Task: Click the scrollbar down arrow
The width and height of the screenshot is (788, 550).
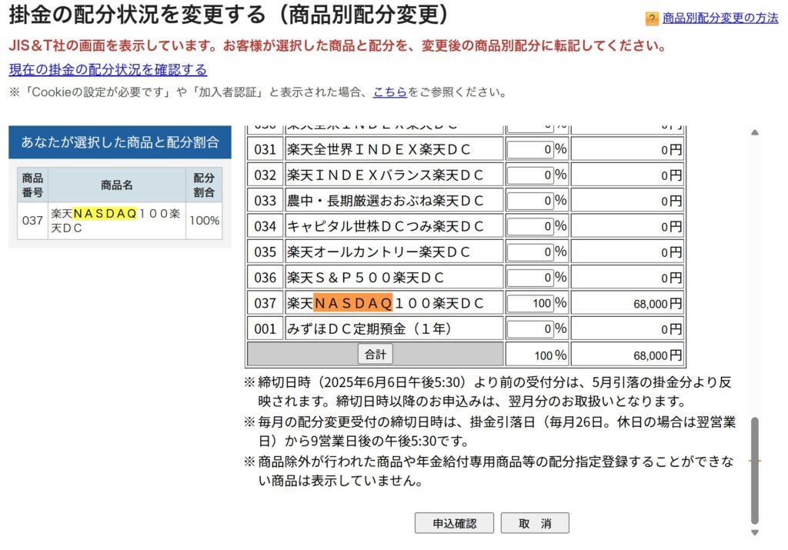Action: (x=754, y=532)
